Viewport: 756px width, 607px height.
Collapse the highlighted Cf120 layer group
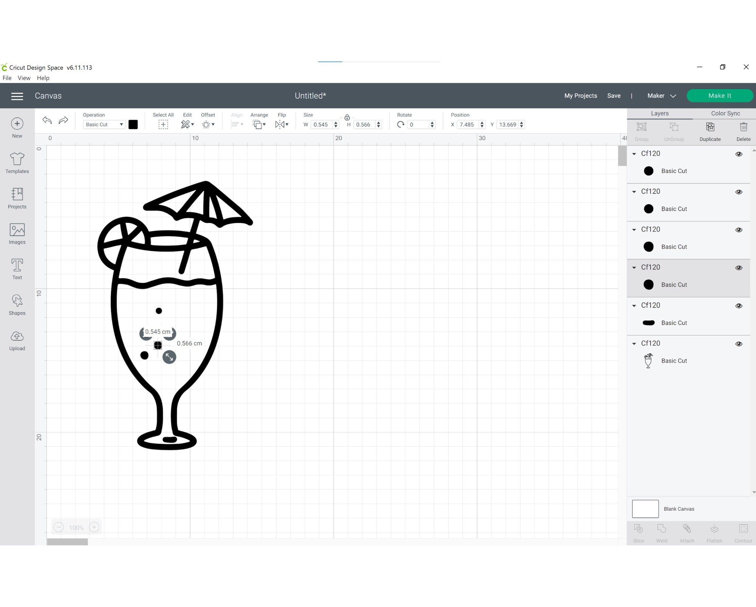pyautogui.click(x=634, y=267)
